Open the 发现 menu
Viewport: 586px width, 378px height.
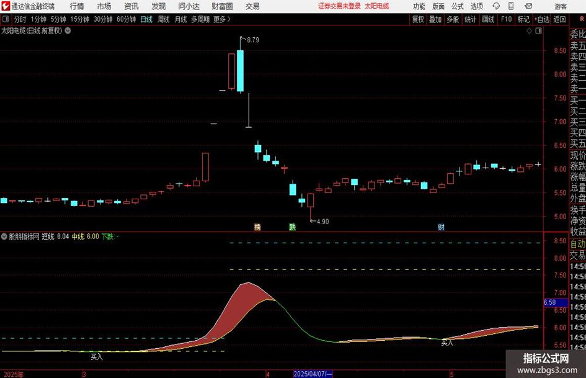159,6
